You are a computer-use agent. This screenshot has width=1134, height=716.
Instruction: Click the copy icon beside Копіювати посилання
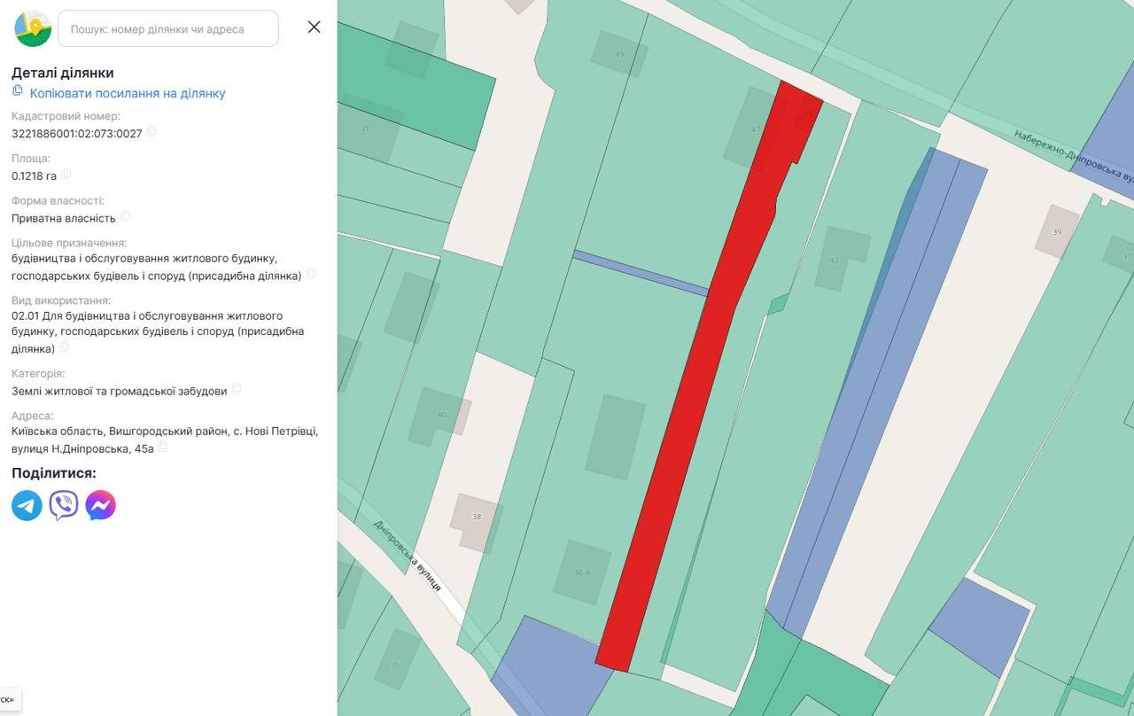tap(18, 91)
